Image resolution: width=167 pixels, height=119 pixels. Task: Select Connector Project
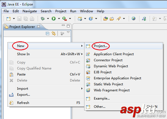124,60
